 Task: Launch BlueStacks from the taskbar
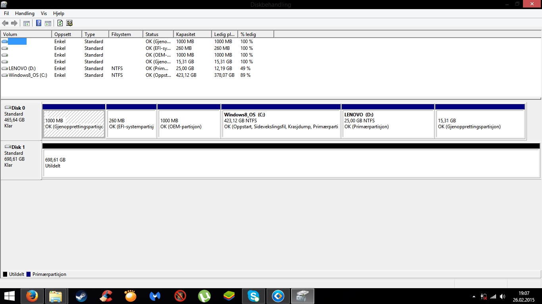coord(229,296)
